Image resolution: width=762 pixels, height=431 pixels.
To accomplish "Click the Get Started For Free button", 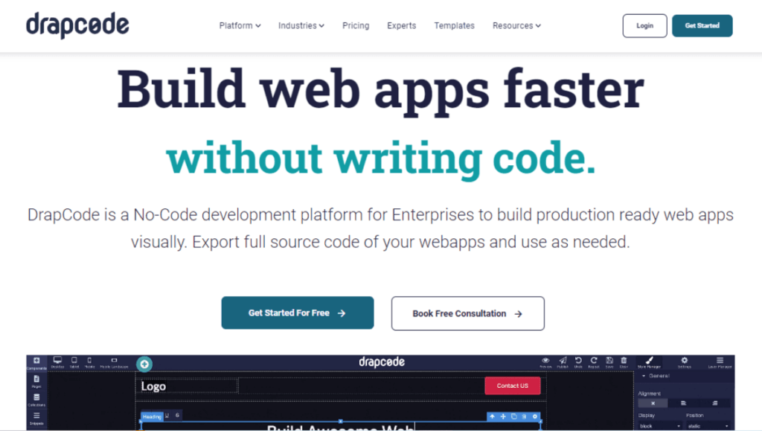I will click(297, 313).
